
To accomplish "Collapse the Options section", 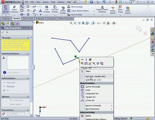I will click(28, 97).
